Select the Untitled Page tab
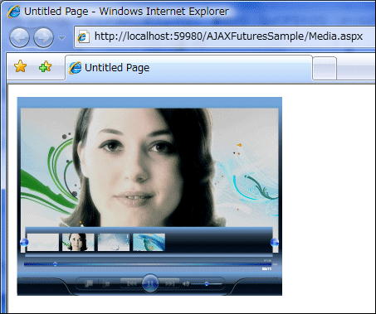The width and height of the screenshot is (376, 314). [189, 68]
